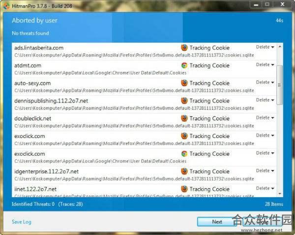This screenshot has width=295, height=235.
Task: Click the "(Traces: 28)" status text
Action: pyautogui.click(x=70, y=204)
